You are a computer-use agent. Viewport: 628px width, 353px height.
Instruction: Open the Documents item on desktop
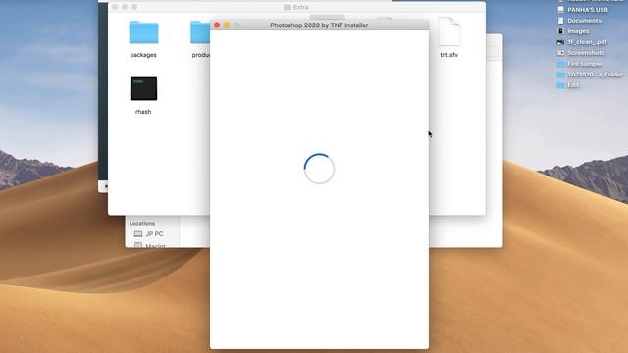tap(580, 21)
